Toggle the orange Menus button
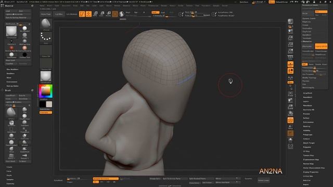 tap(272, 2)
